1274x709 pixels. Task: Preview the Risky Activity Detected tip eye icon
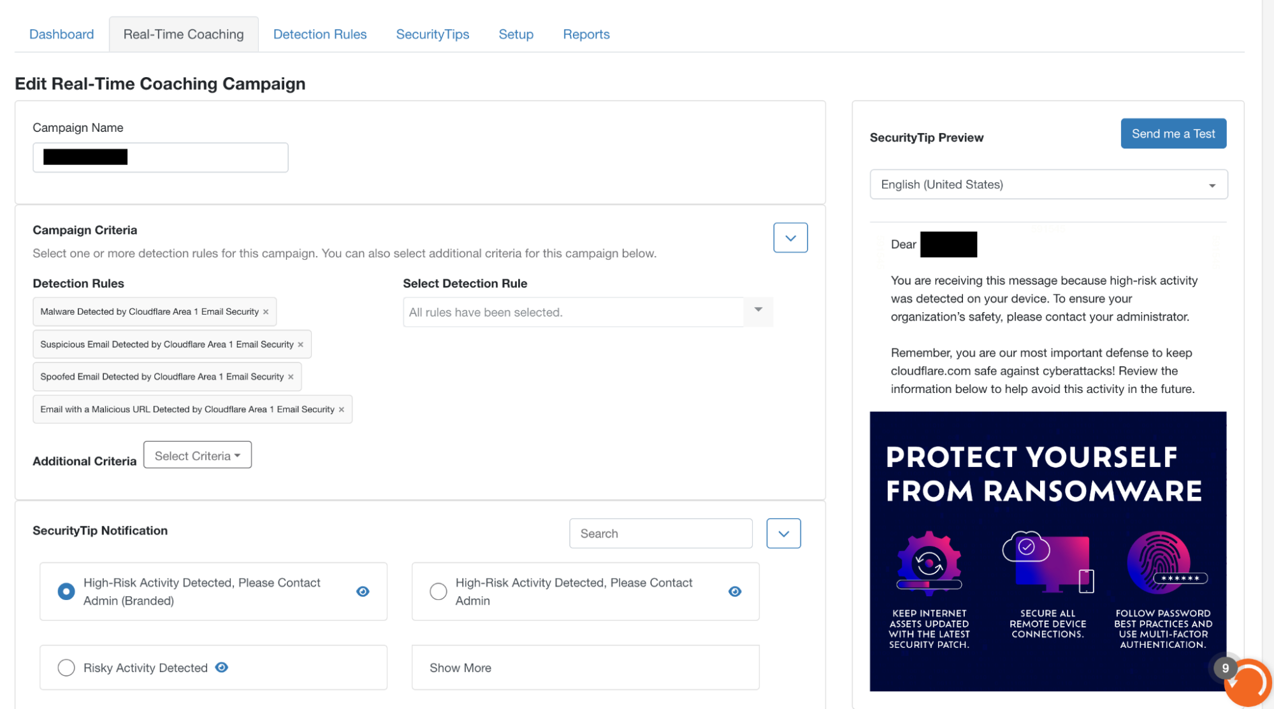click(221, 667)
